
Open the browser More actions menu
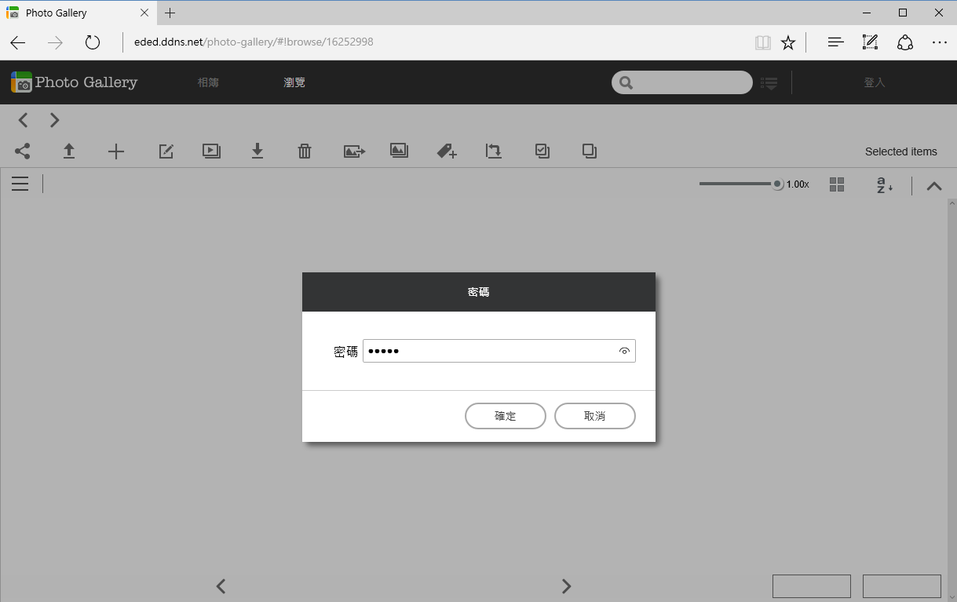click(x=940, y=42)
